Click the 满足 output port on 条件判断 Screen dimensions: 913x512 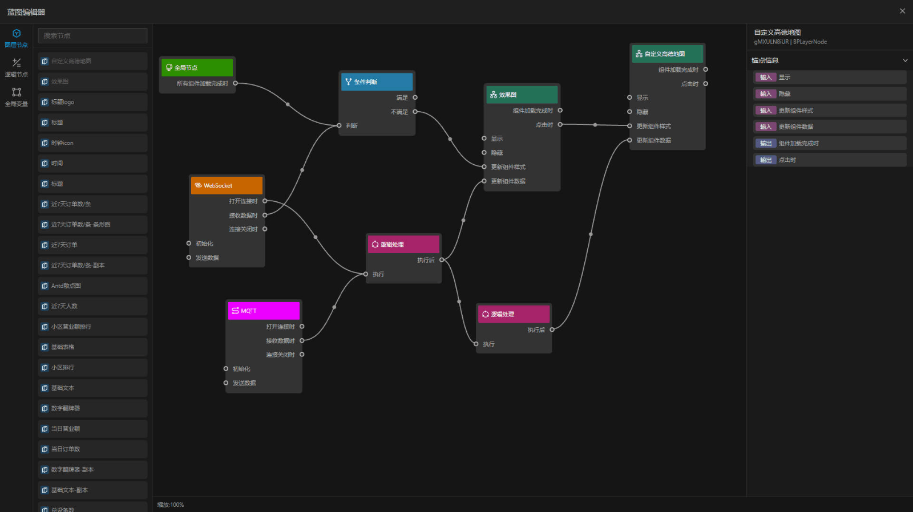point(415,97)
